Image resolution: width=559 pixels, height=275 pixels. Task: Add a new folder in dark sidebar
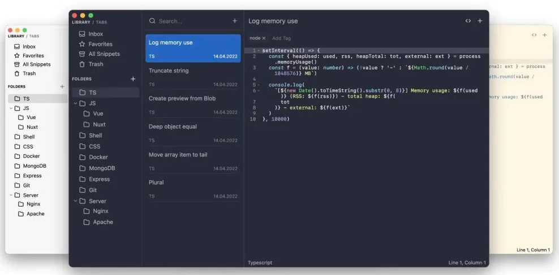(133, 79)
